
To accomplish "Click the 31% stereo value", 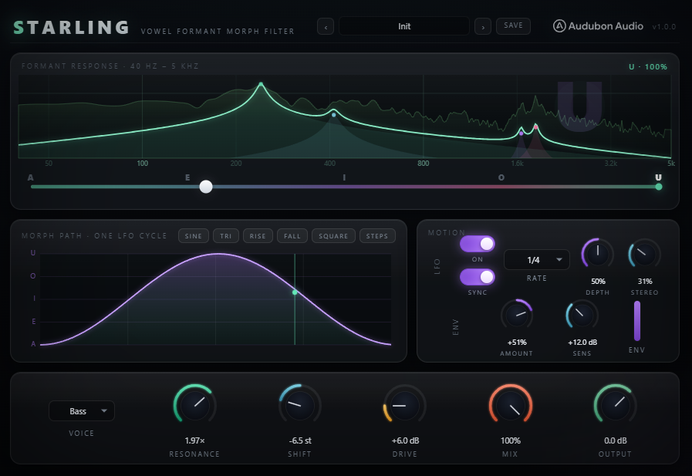I will [645, 281].
